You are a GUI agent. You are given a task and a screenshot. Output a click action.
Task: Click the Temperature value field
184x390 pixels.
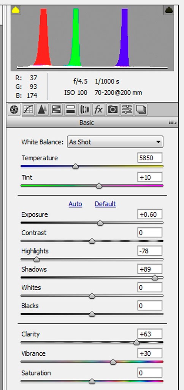click(150, 158)
